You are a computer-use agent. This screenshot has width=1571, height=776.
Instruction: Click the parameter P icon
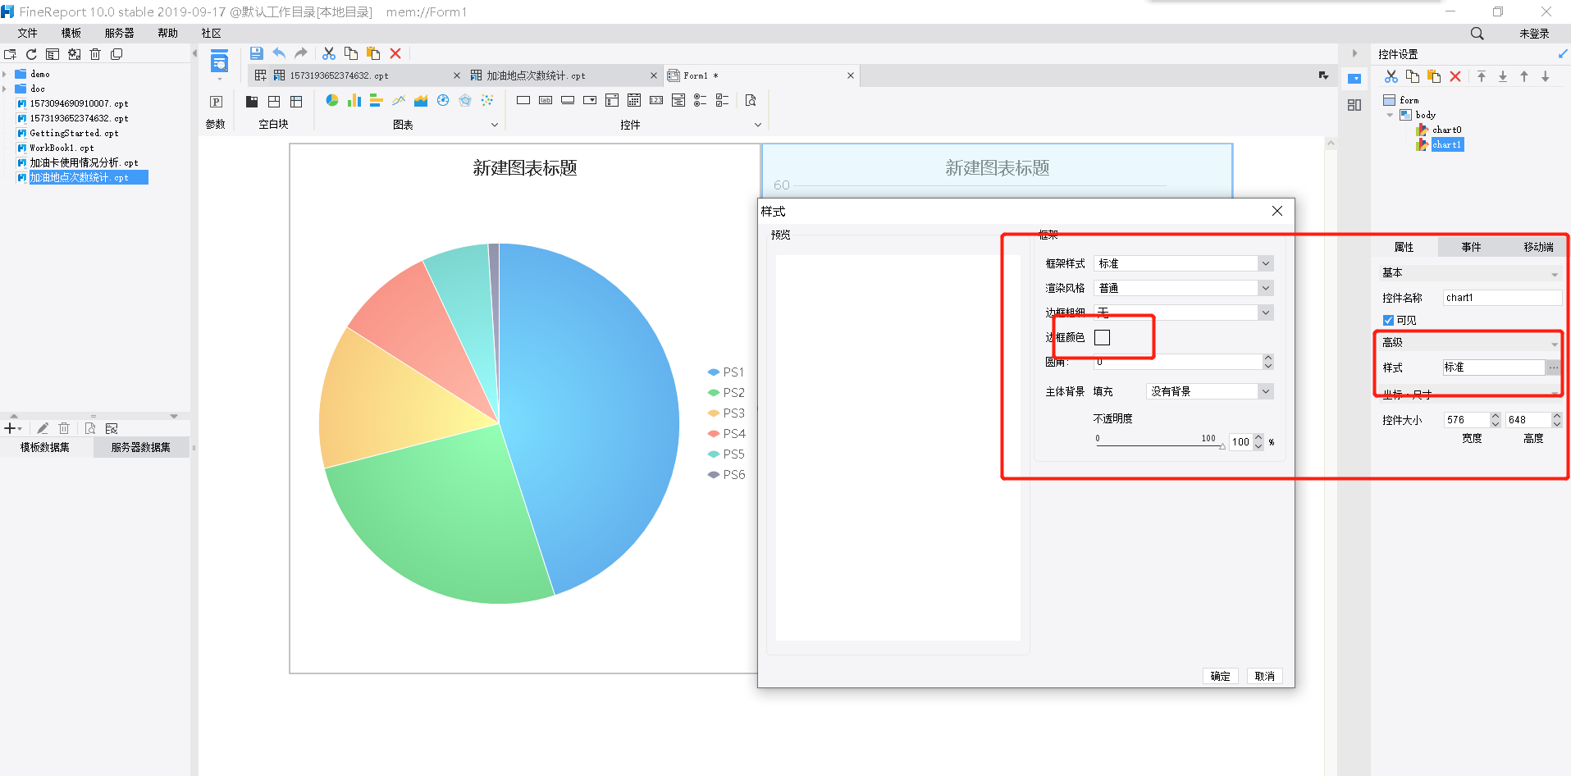[x=216, y=102]
